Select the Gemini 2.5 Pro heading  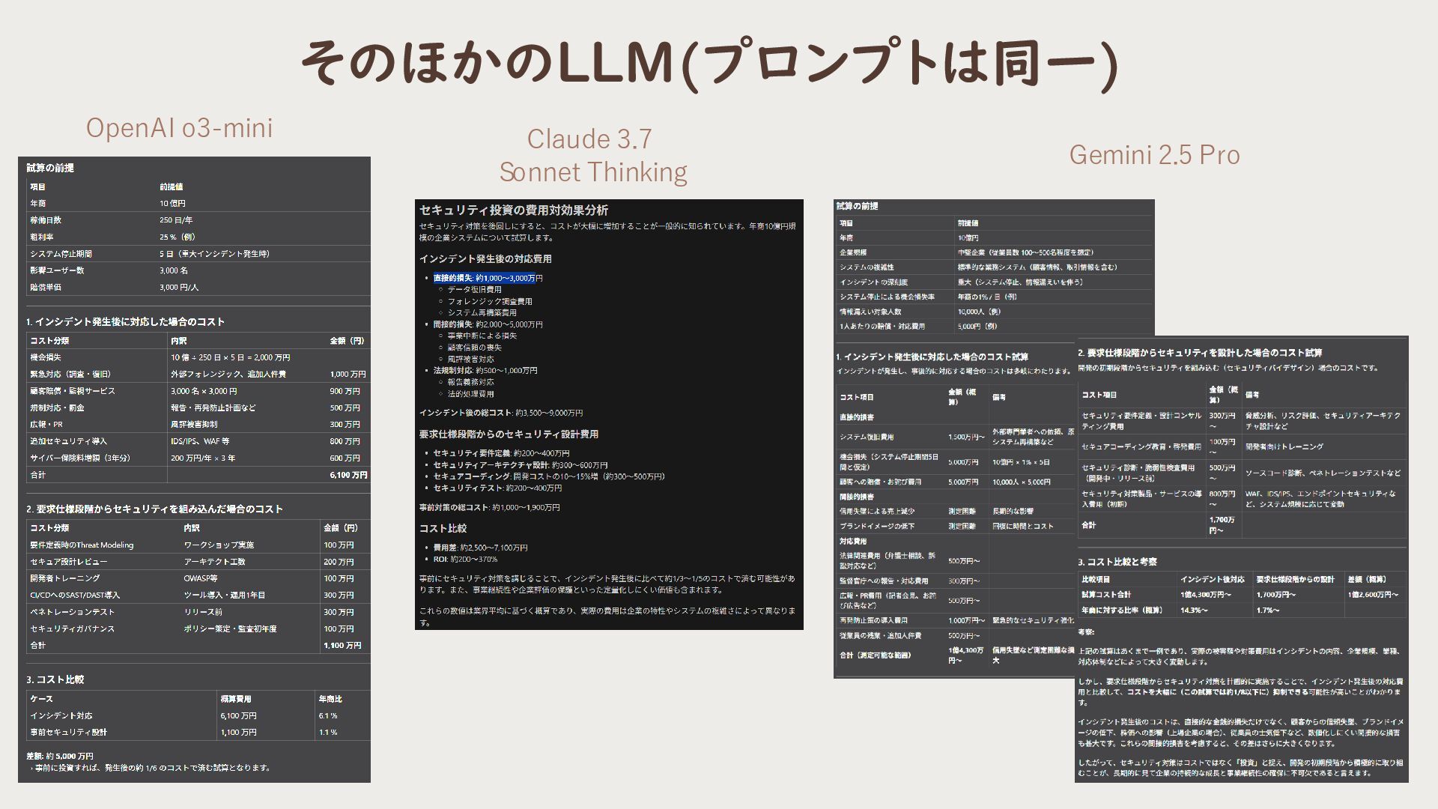[x=1154, y=155]
